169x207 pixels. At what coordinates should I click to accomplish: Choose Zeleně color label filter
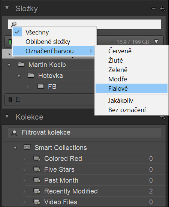tap(132, 70)
